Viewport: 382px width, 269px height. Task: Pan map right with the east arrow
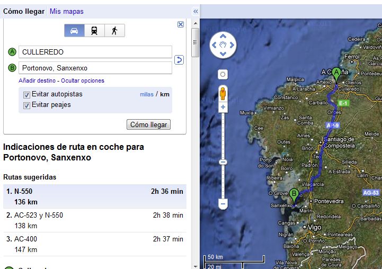232,45
